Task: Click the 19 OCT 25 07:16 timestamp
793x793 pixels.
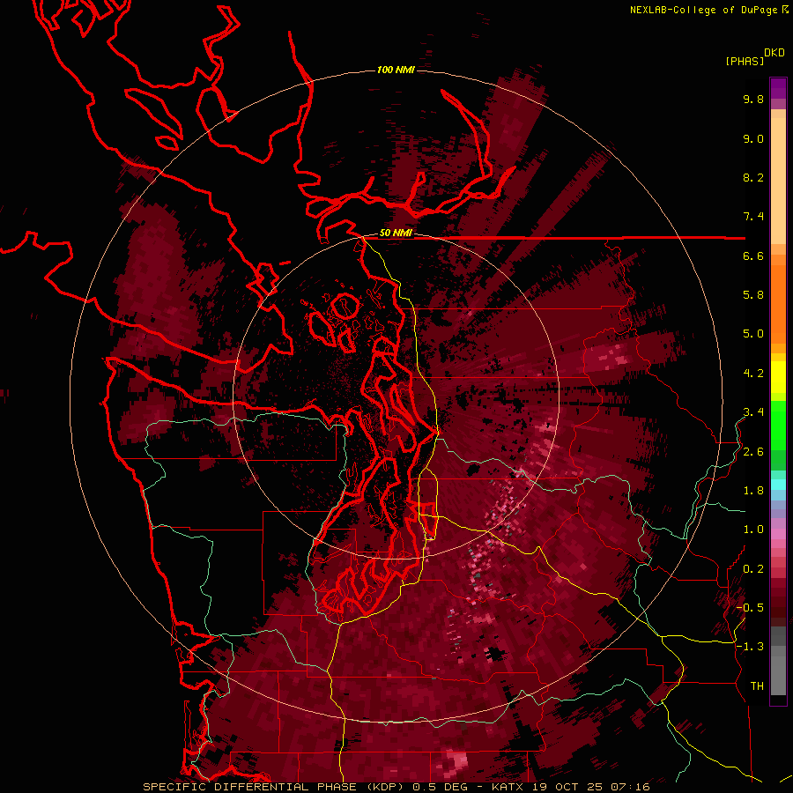Action: [590, 787]
